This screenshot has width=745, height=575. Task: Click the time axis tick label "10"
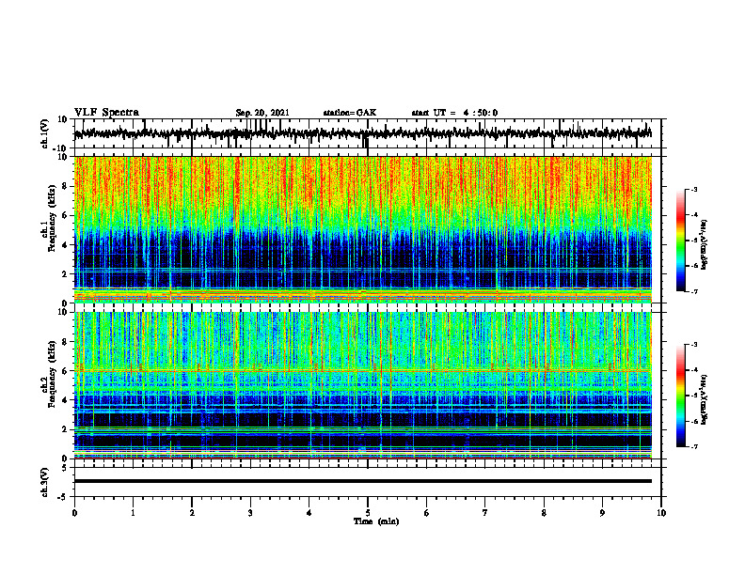[x=661, y=513]
